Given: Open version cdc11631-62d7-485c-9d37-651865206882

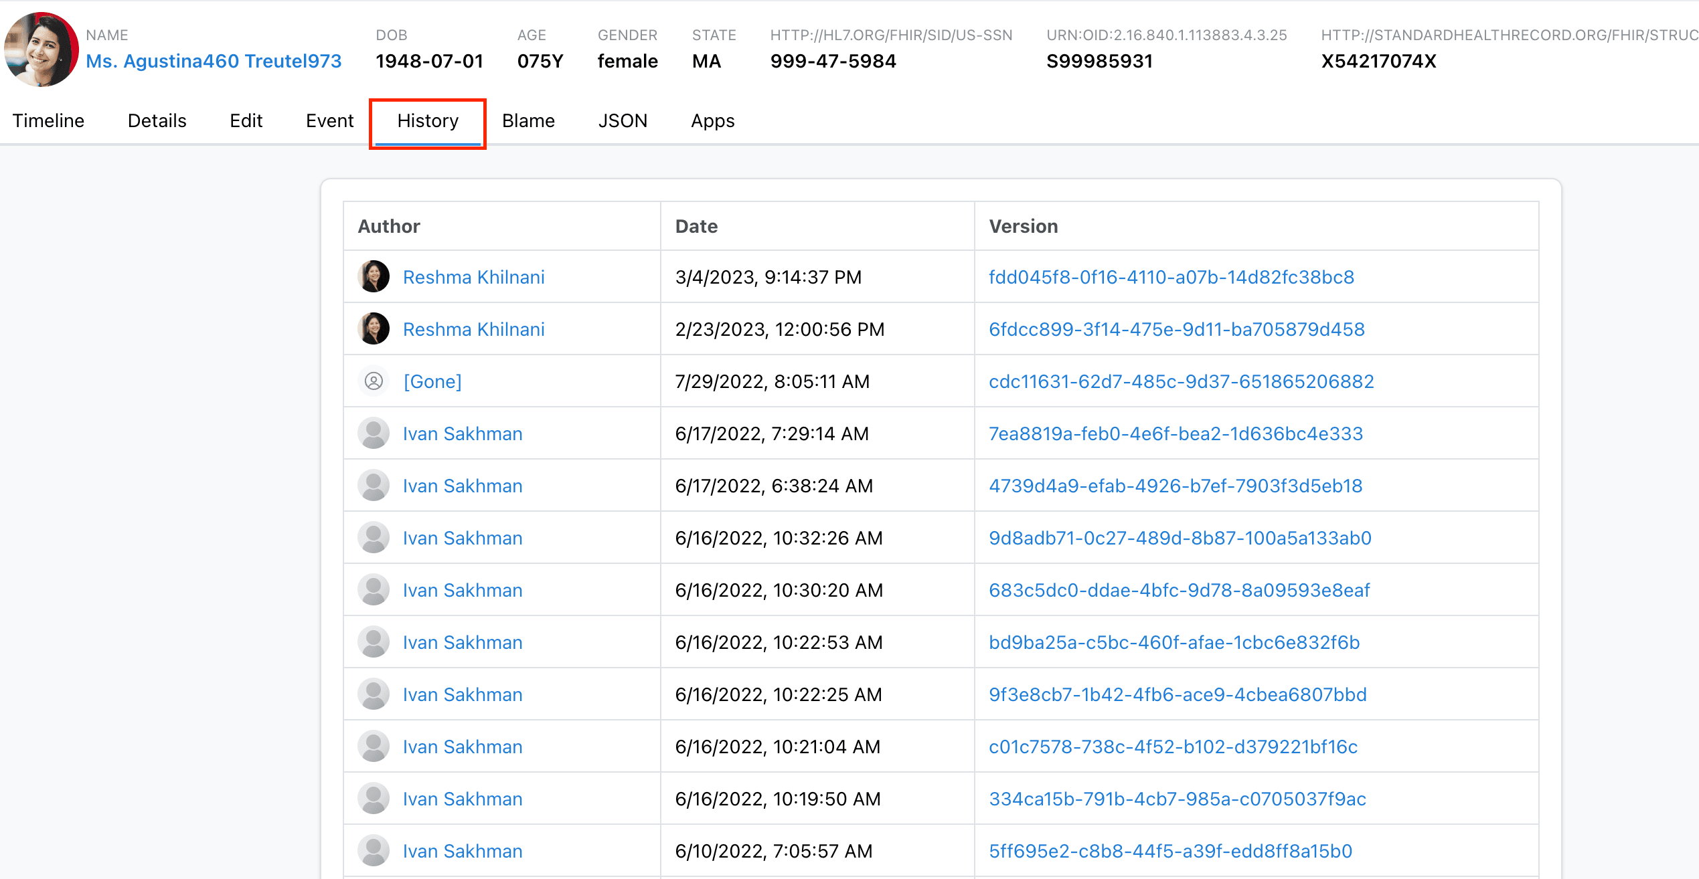Looking at the screenshot, I should pyautogui.click(x=1181, y=381).
